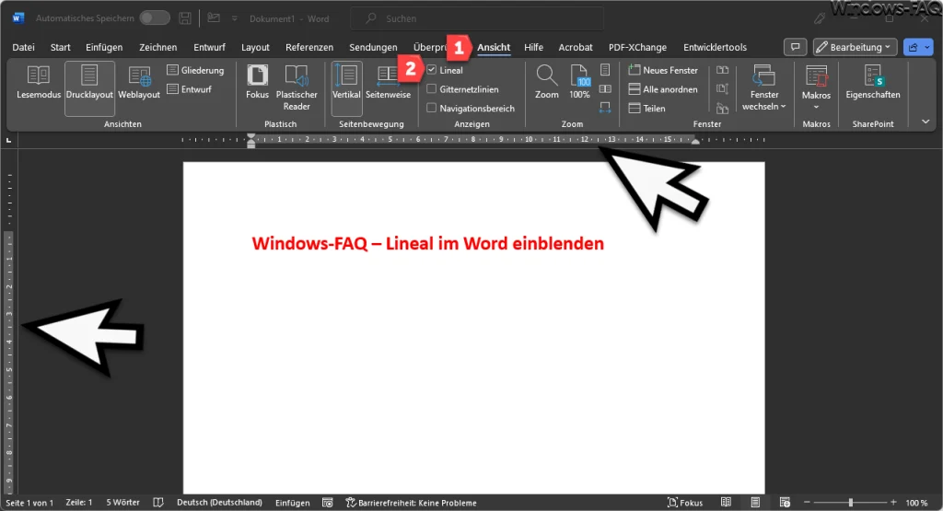
Task: Open the Zeichnen tab
Action: [158, 47]
